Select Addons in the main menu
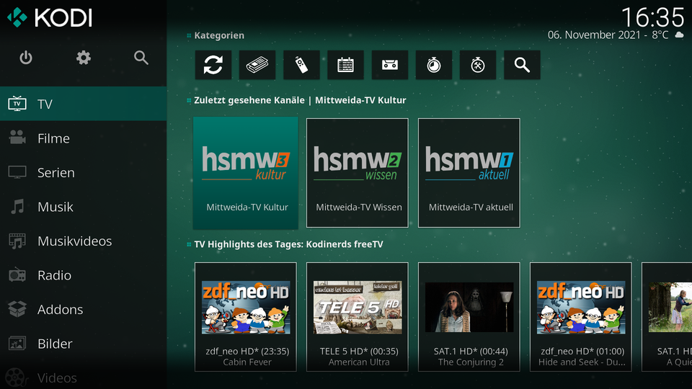 coord(84,309)
